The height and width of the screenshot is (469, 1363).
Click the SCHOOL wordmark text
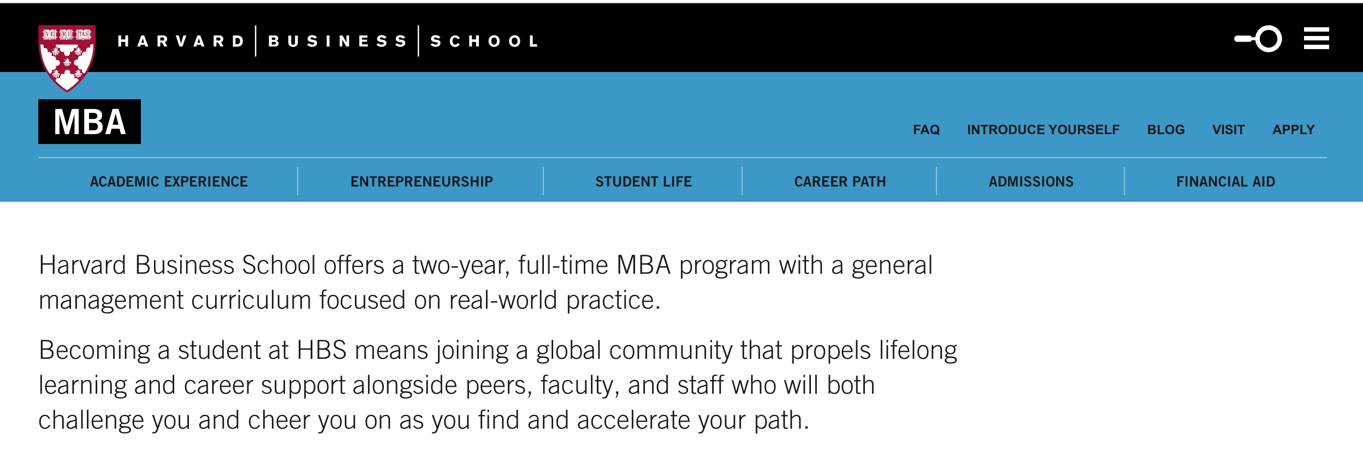point(484,41)
